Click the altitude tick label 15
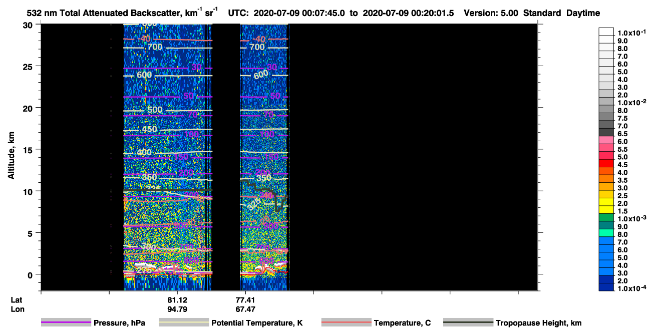Viewport: 651px width, 334px height. (x=30, y=149)
